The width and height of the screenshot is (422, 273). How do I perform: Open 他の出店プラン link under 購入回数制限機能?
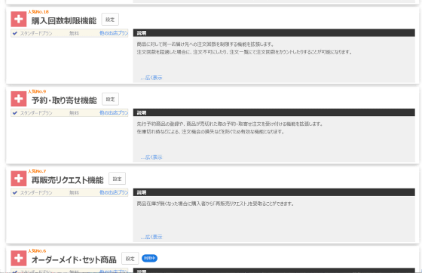pos(114,33)
